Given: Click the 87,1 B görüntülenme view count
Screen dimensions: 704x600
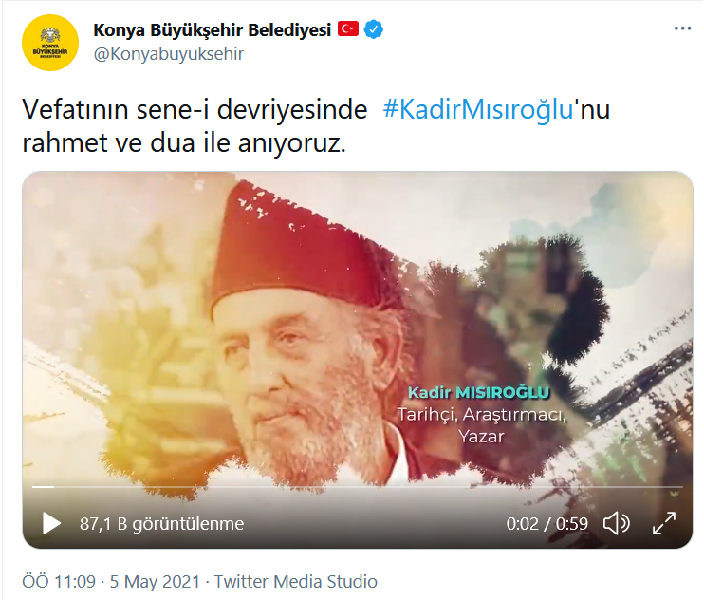Looking at the screenshot, I should tap(161, 524).
